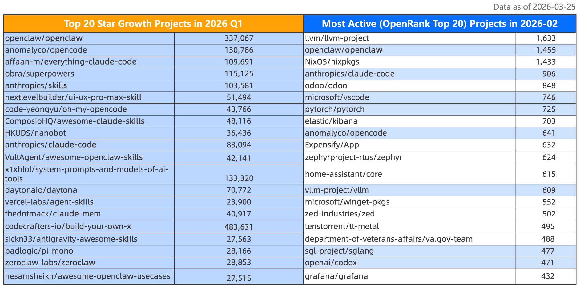Select the Expensify/App cell
Screen dimensions: 580x289
(410, 145)
